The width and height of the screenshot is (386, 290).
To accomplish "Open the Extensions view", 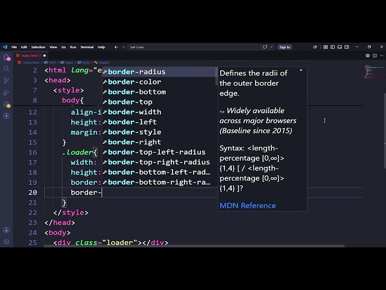I will tap(7, 105).
